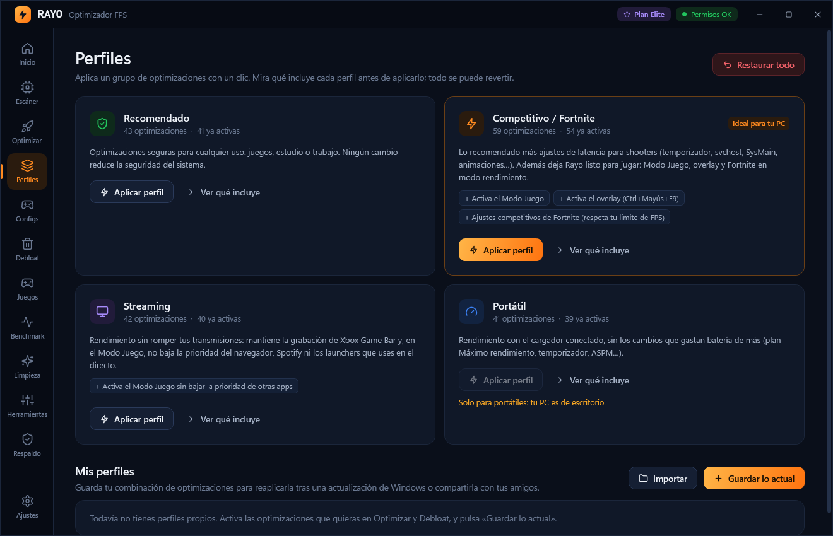This screenshot has height=536, width=833.
Task: Expand Ver qué incluye for Recomendado
Action: pyautogui.click(x=224, y=192)
